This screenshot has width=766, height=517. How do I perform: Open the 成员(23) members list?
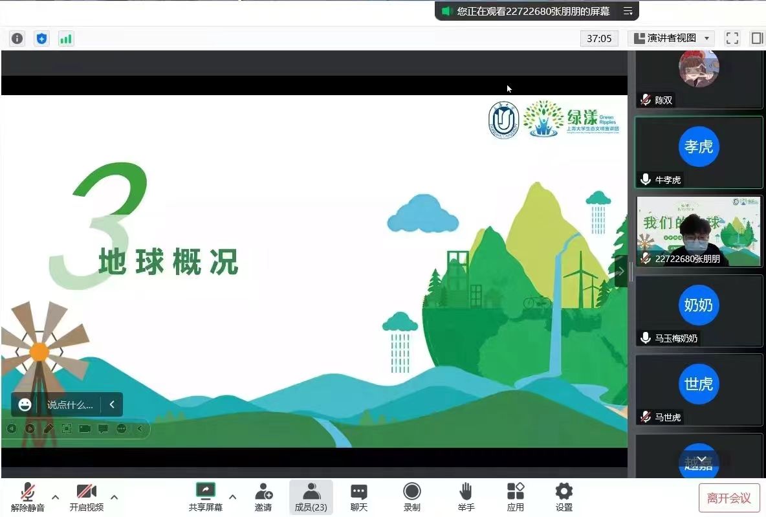click(311, 497)
